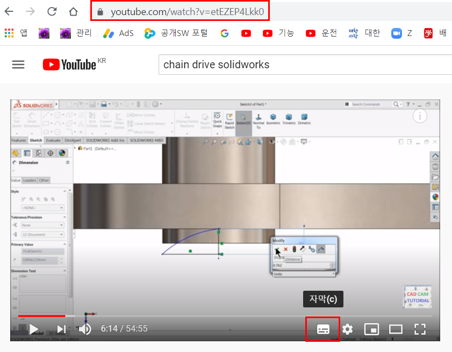Reload the page with refresh icon
The width and height of the screenshot is (452, 352).
52,11
